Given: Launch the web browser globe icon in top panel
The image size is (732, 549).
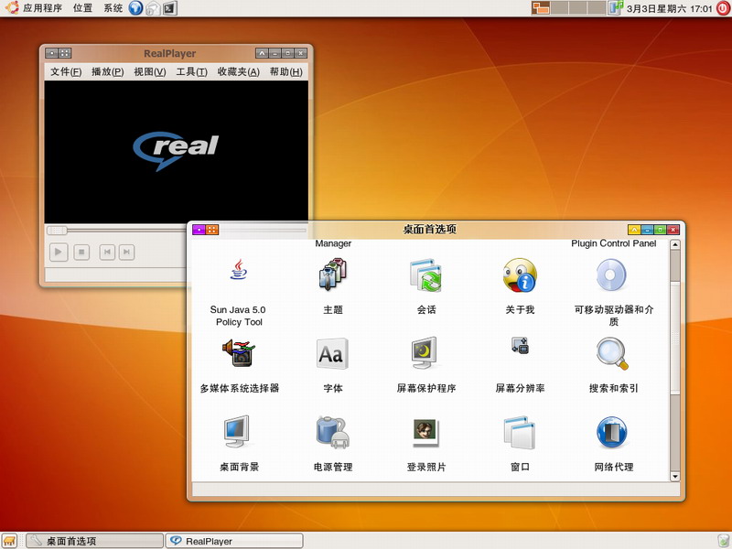Looking at the screenshot, I should click(x=135, y=8).
